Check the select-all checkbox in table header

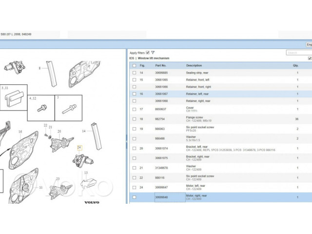(134, 65)
